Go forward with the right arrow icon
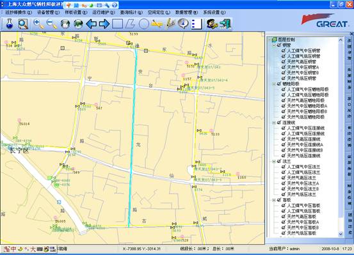Image resolution: width=354 pixels, height=255 pixels. [104, 24]
